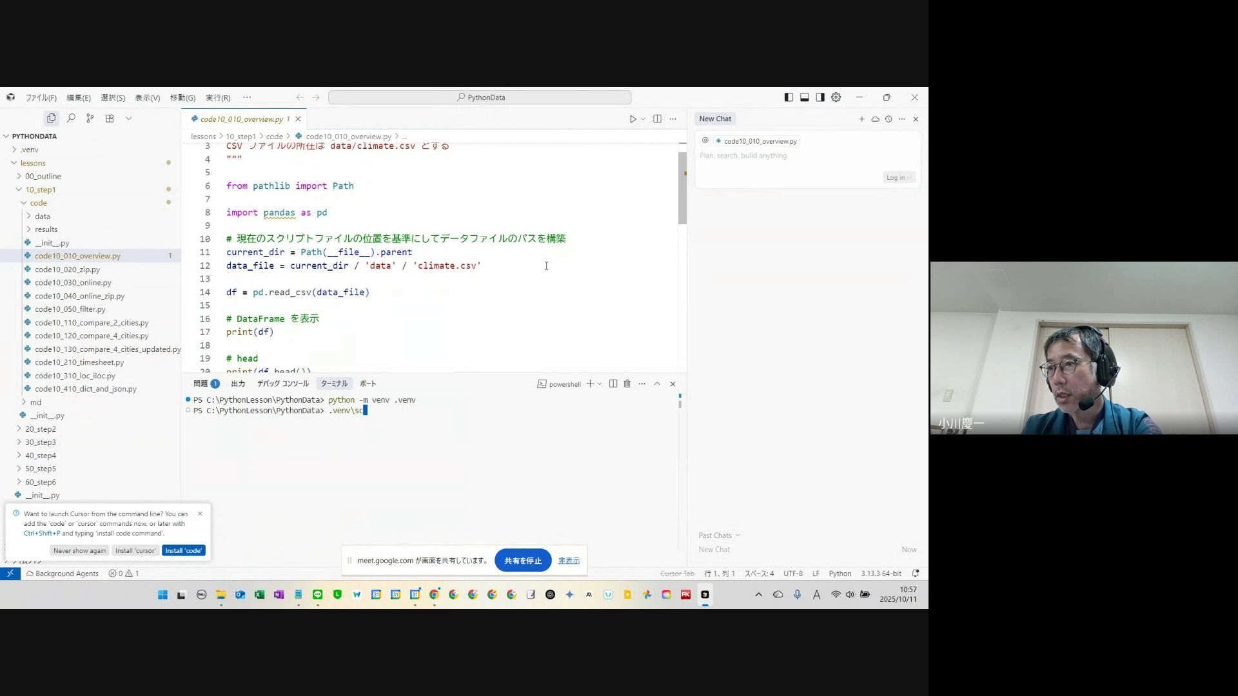Split the editor with split icon

pos(657,119)
